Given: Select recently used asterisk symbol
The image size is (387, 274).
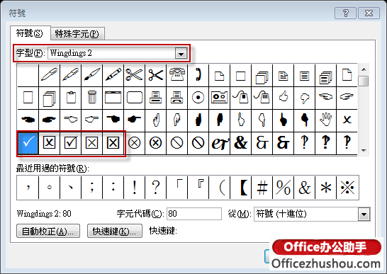Looking at the screenshot, I should (x=325, y=188).
